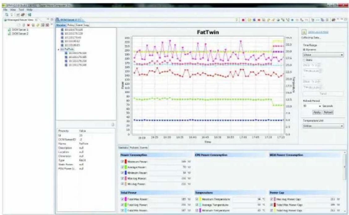This screenshot has height=215, width=349.
Task: Click the checkmark icon in the main toolbar
Action: [x=18, y=15]
